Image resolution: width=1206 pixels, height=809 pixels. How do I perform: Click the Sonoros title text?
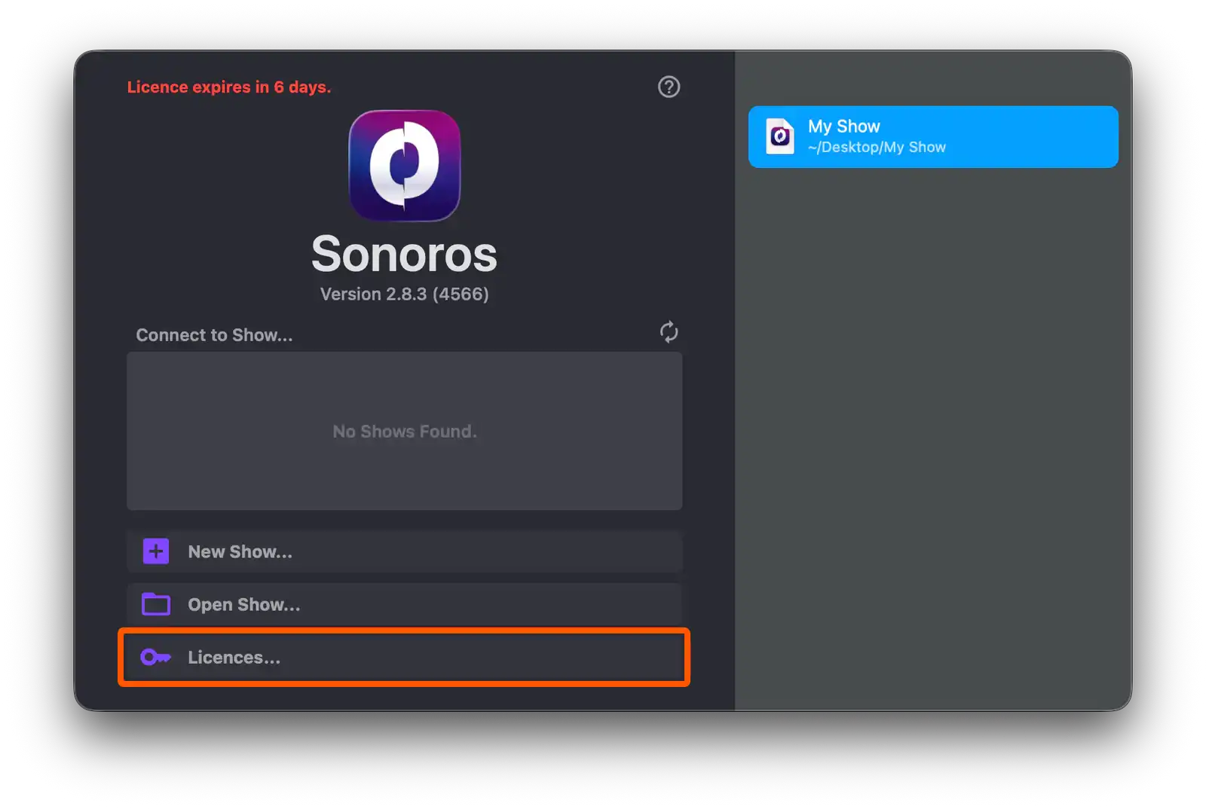(405, 254)
